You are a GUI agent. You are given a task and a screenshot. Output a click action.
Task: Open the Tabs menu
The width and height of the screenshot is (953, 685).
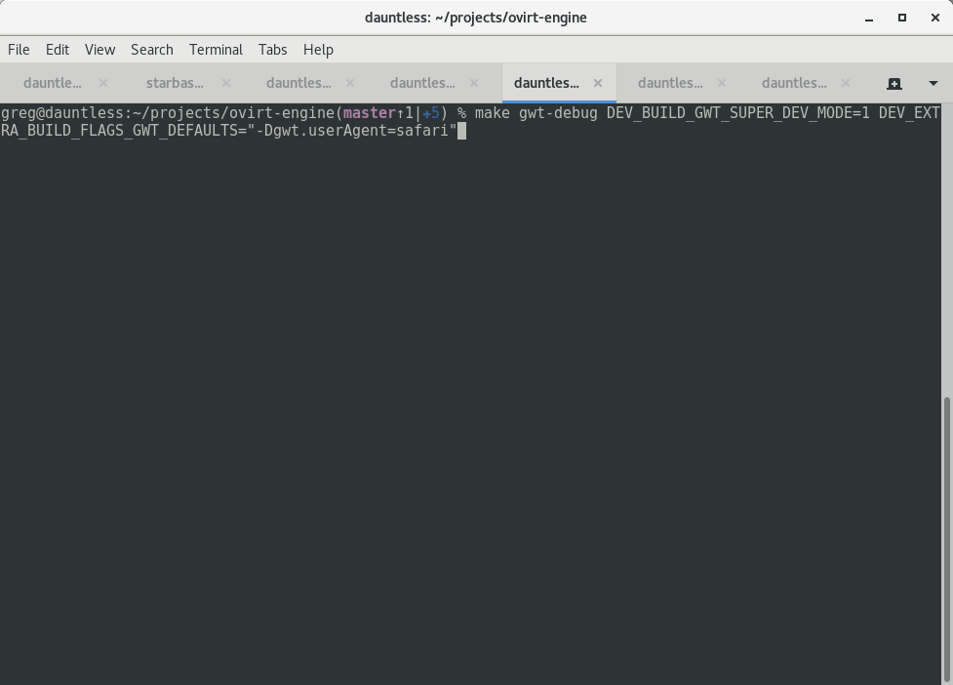[272, 50]
